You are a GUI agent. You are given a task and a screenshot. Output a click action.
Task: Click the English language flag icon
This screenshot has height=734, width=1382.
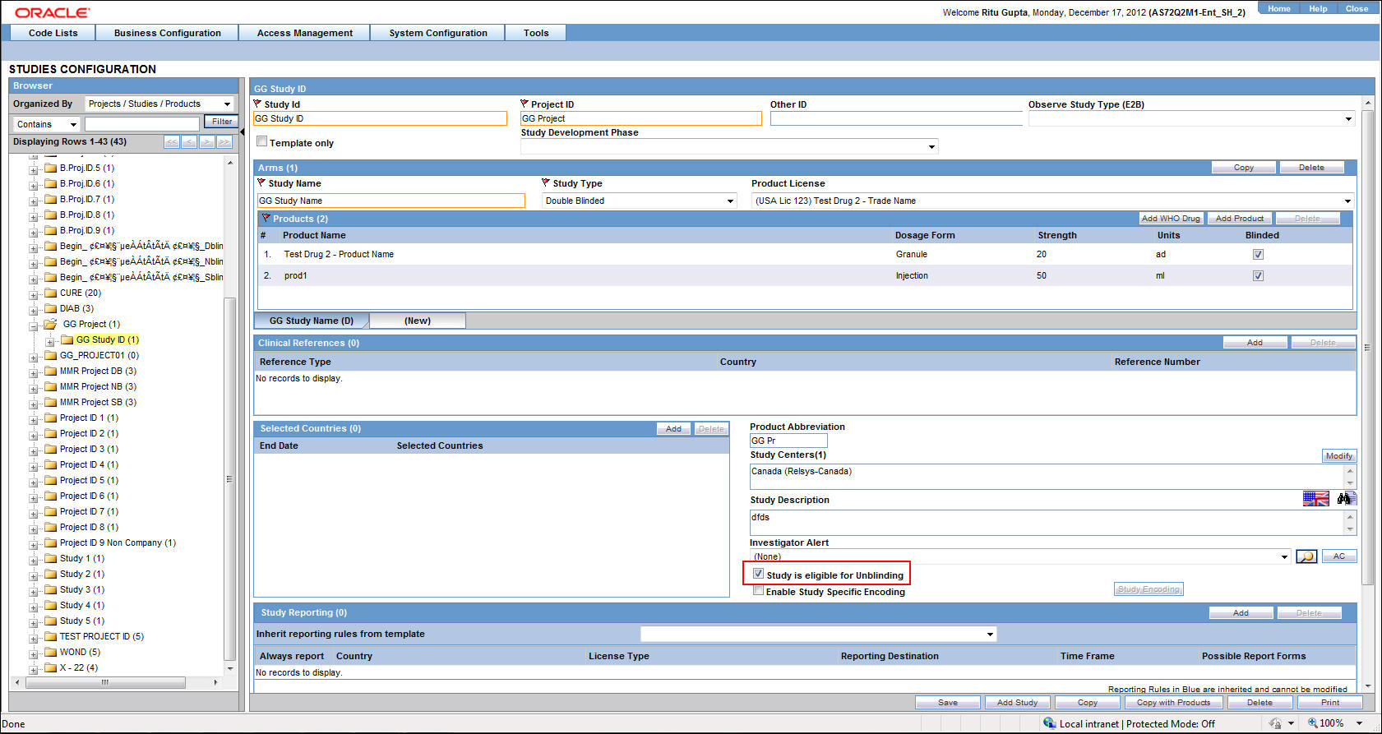tap(1315, 498)
